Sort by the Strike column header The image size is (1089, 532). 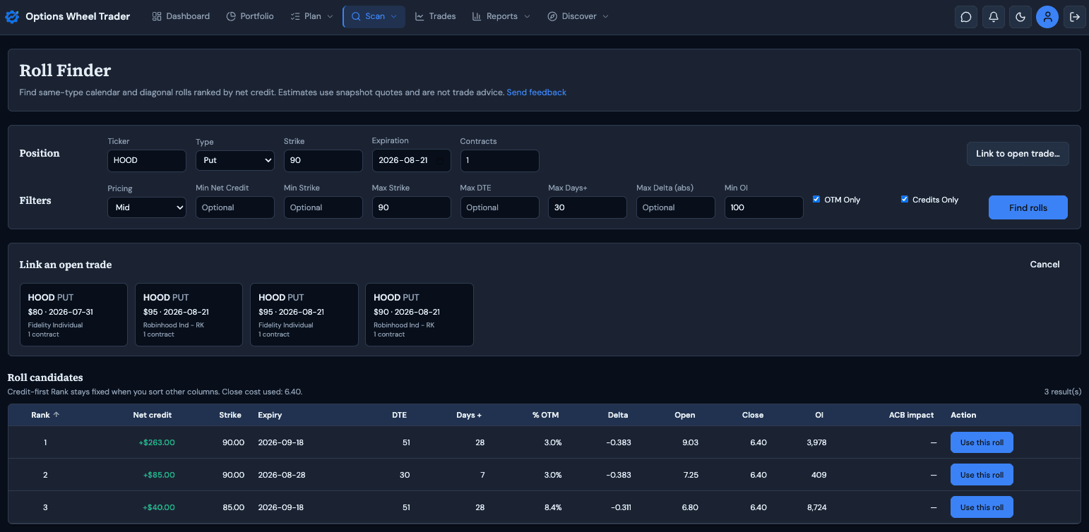[x=230, y=415]
